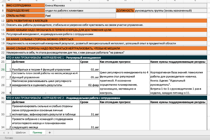Switch to the Шаблон sheet tab
This screenshot has width=210, height=140.
[x=21, y=132]
